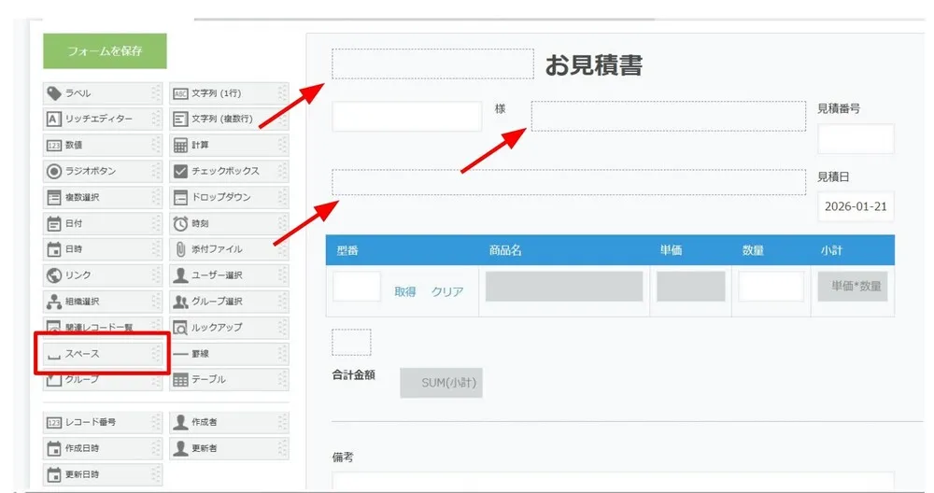The image size is (934, 493).
Task: Click the SUM(小計) total amount field
Action: click(441, 383)
